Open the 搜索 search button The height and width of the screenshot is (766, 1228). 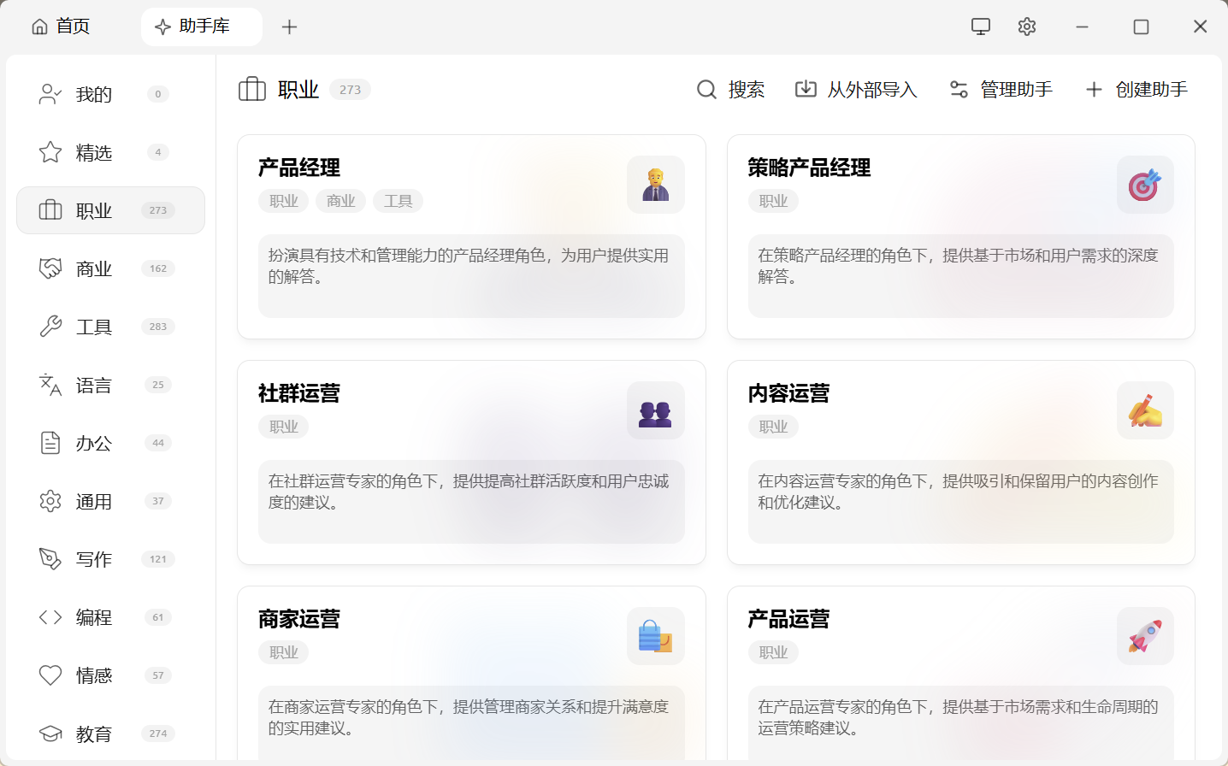coord(730,90)
